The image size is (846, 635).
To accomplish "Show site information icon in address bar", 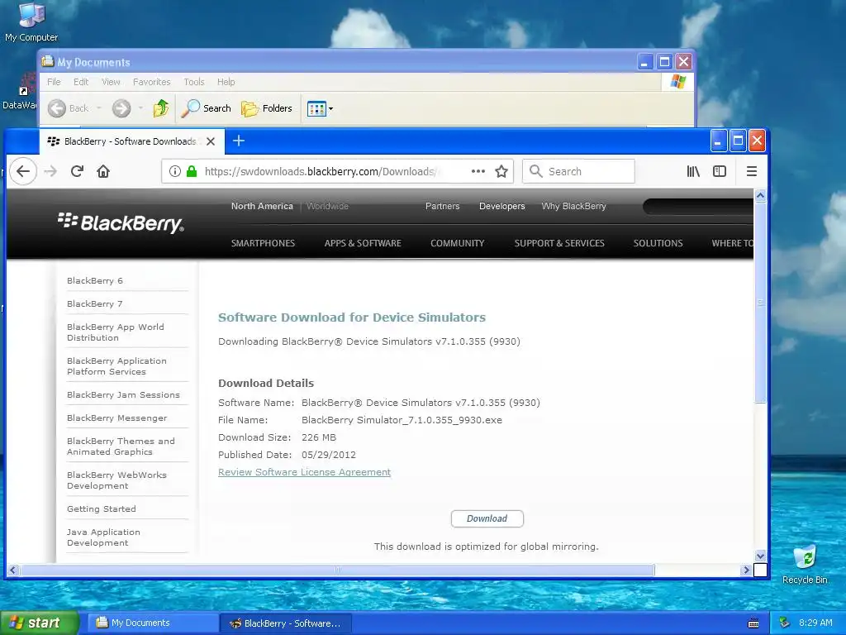I will click(x=175, y=171).
